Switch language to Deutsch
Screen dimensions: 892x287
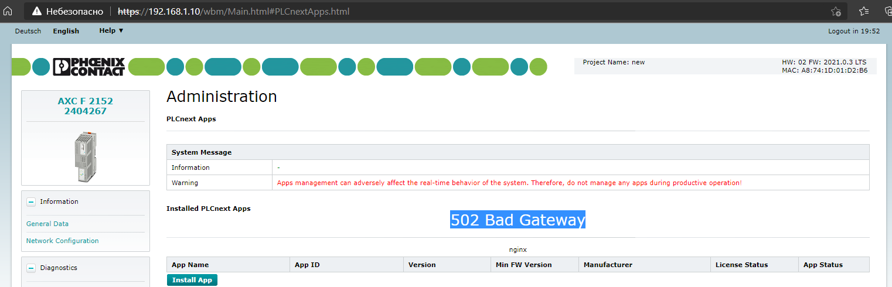[28, 31]
